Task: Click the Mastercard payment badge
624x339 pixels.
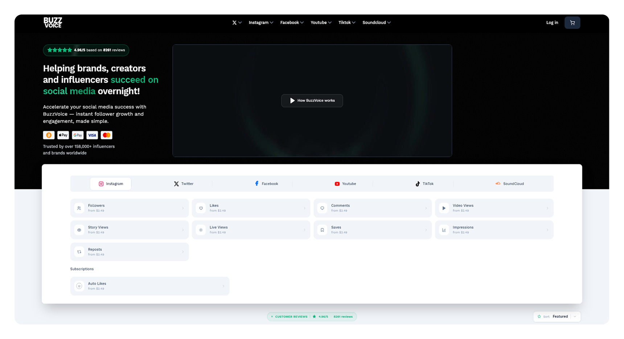Action: point(106,135)
